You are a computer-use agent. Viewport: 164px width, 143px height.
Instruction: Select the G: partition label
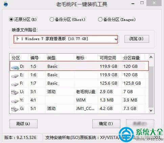pyautogui.click(x=22, y=109)
